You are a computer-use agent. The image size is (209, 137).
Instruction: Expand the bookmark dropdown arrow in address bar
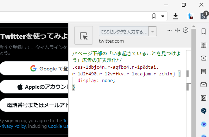pyautogui.click(x=163, y=16)
